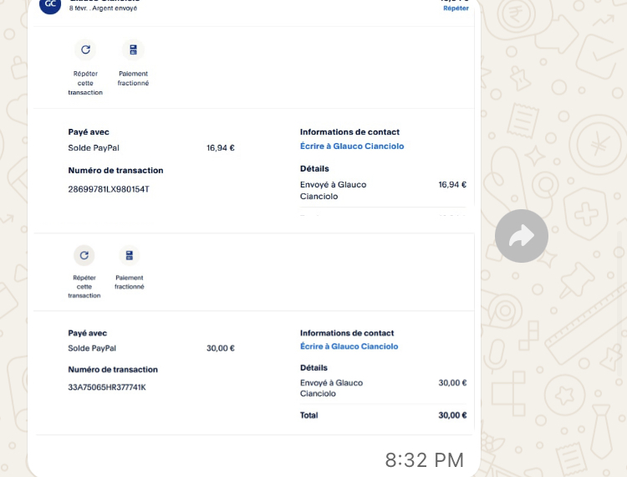Screen dimensions: 627x477
Task: Click repeat-transaction icon for the 16,94 € payment
Action: pos(85,49)
